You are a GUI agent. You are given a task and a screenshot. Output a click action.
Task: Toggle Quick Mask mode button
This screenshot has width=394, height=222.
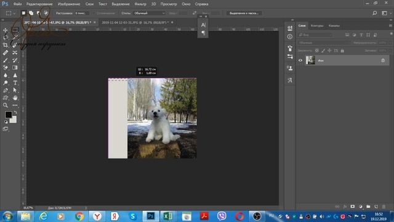[x=6, y=129]
